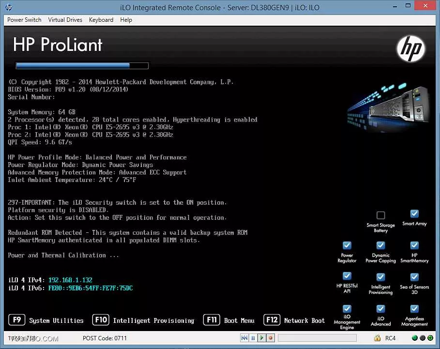440x349 pixels.
Task: Click the Agentless Management checkbox
Action: coord(414,309)
